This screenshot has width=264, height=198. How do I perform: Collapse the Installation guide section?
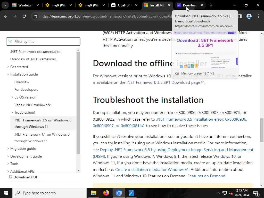coord(8,74)
